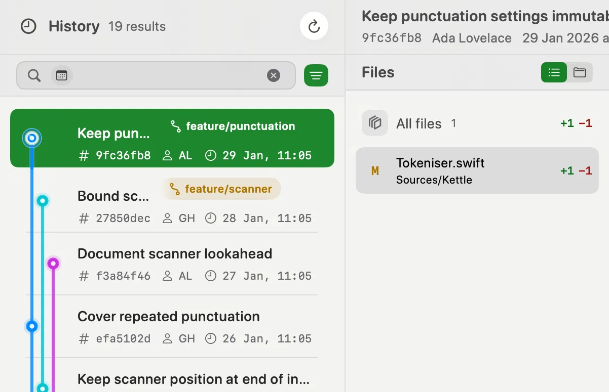The image size is (609, 392).
Task: Click date 29 Jan, 11:05
Action: click(x=267, y=155)
